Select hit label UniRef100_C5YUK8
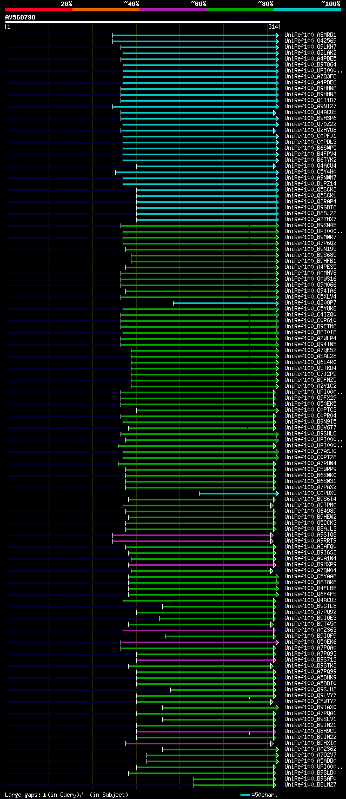346x799 pixels. tap(310, 308)
